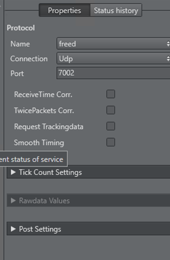This screenshot has height=260, width=170.
Task: Open the Status history tab
Action: 116,10
